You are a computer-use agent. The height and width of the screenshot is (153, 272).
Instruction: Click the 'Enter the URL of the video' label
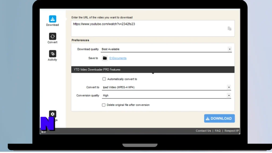102,18
